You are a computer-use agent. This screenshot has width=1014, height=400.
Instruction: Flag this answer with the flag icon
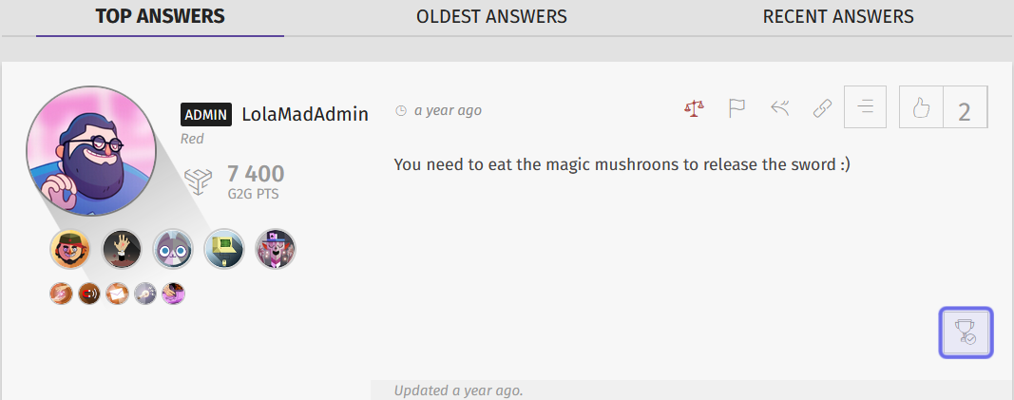[x=737, y=107]
